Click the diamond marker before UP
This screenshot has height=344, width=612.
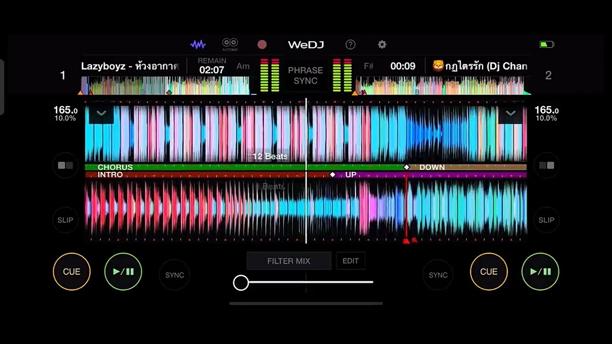pyautogui.click(x=333, y=175)
